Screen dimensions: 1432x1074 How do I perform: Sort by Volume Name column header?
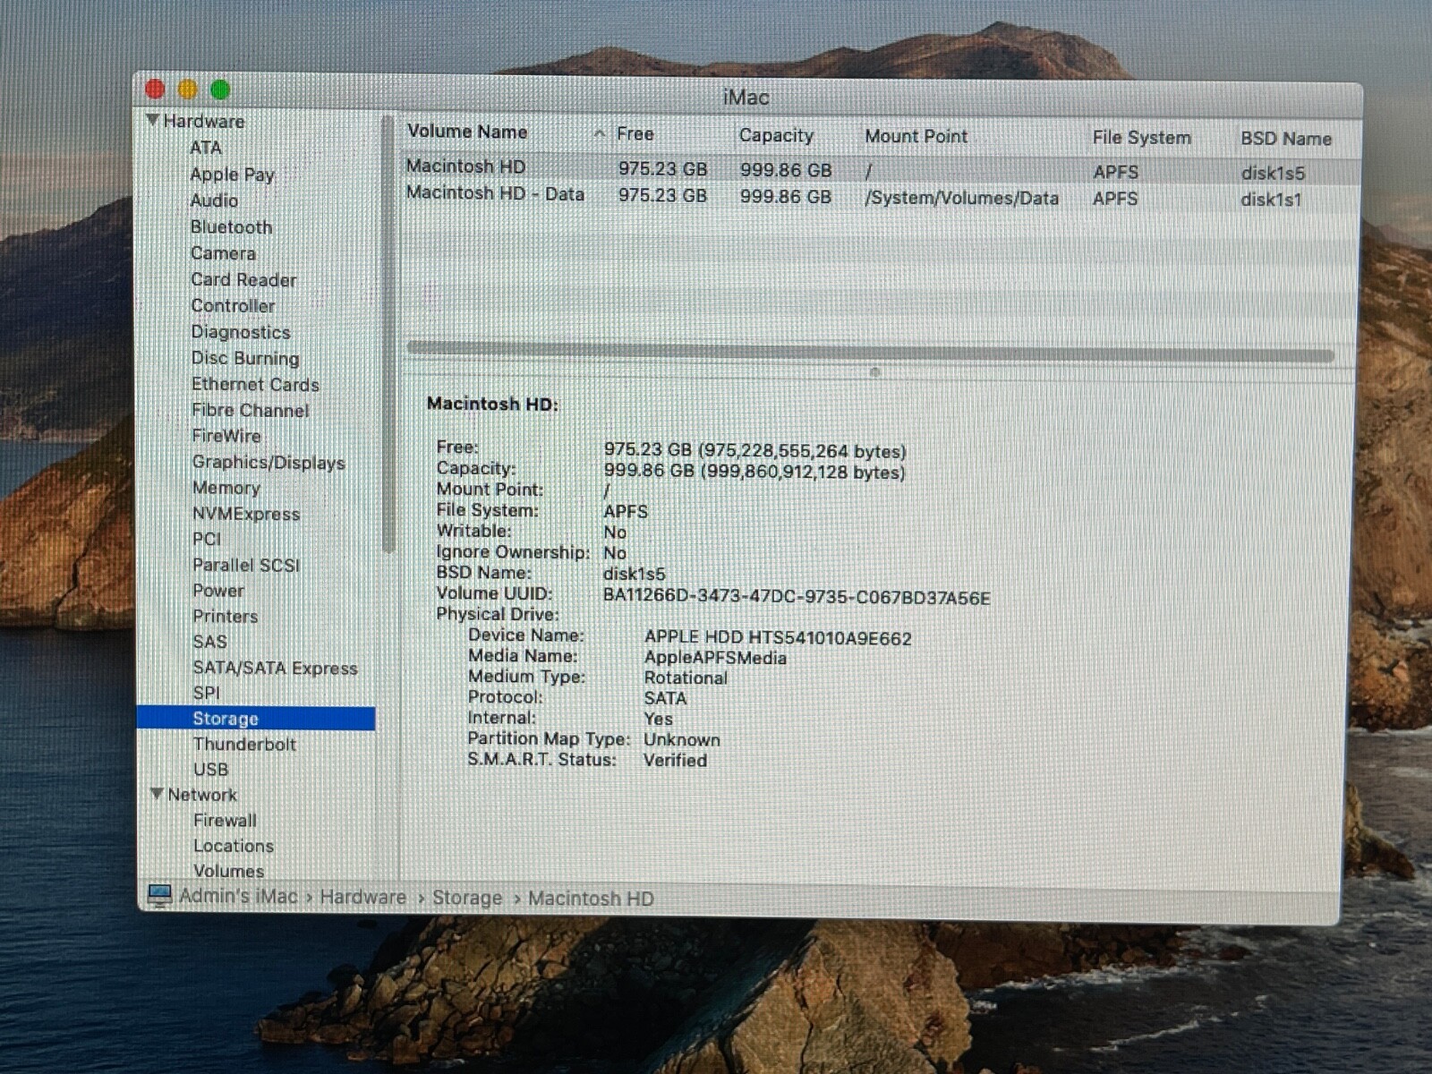point(467,132)
